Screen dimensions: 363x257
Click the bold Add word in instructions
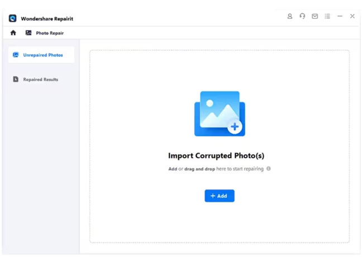click(173, 169)
